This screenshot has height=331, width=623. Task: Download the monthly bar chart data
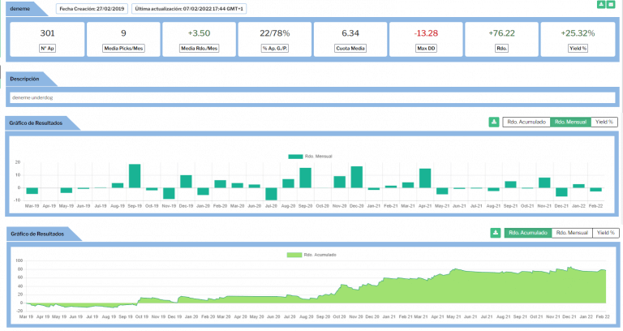pyautogui.click(x=493, y=122)
